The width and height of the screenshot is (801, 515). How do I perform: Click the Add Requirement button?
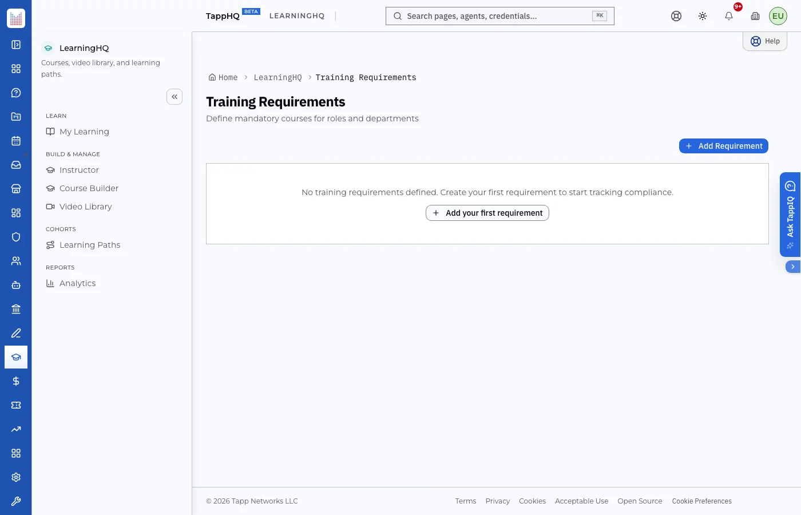pyautogui.click(x=724, y=146)
